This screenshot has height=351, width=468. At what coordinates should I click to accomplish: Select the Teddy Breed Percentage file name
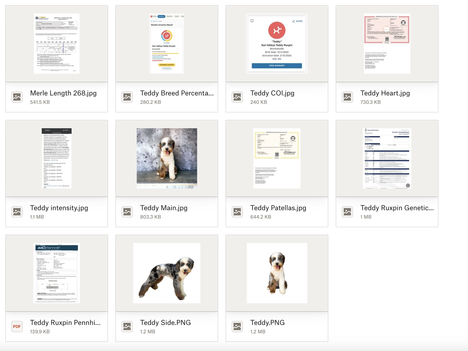tap(177, 93)
